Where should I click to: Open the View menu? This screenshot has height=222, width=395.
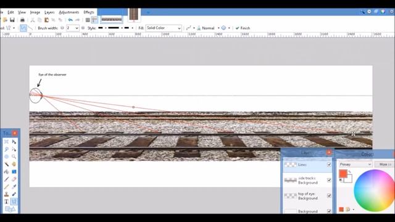click(x=22, y=12)
